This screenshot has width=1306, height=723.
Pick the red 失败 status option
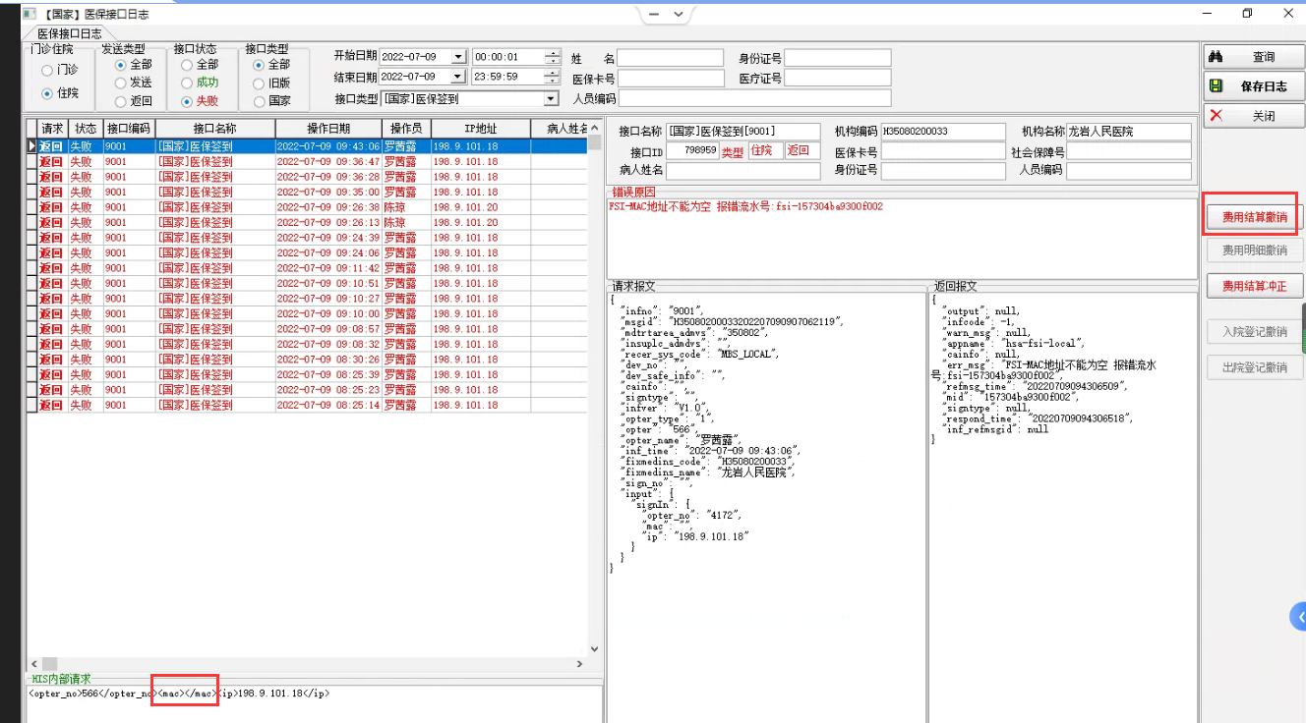(x=200, y=101)
